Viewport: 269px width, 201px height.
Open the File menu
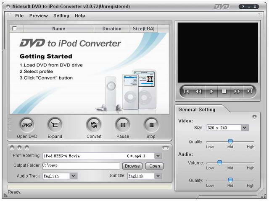tap(19, 16)
